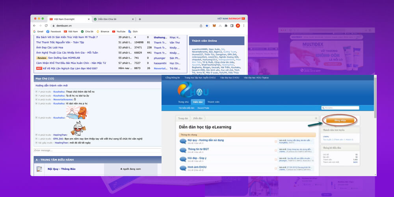Open the Việt Nam bookmark
This screenshot has height=197, width=394.
(x=71, y=32)
